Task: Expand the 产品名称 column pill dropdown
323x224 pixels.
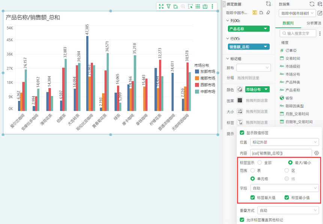Action: point(266,29)
